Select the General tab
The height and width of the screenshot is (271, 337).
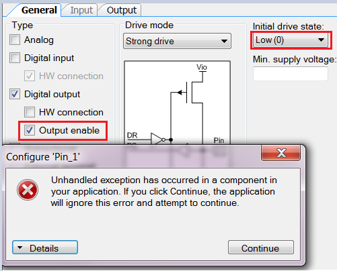(x=38, y=10)
